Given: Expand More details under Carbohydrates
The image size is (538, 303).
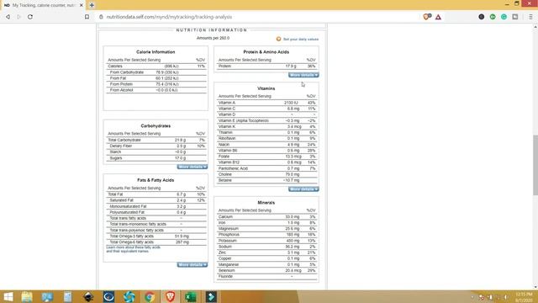Looking at the screenshot, I should [193, 167].
